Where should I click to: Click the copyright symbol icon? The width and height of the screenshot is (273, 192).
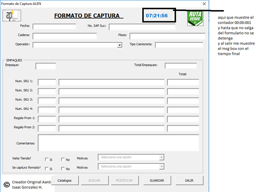7,185
